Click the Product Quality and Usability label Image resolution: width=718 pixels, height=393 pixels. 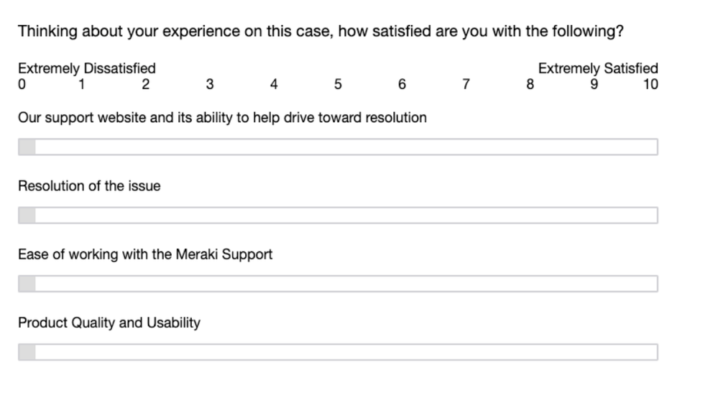tap(109, 323)
